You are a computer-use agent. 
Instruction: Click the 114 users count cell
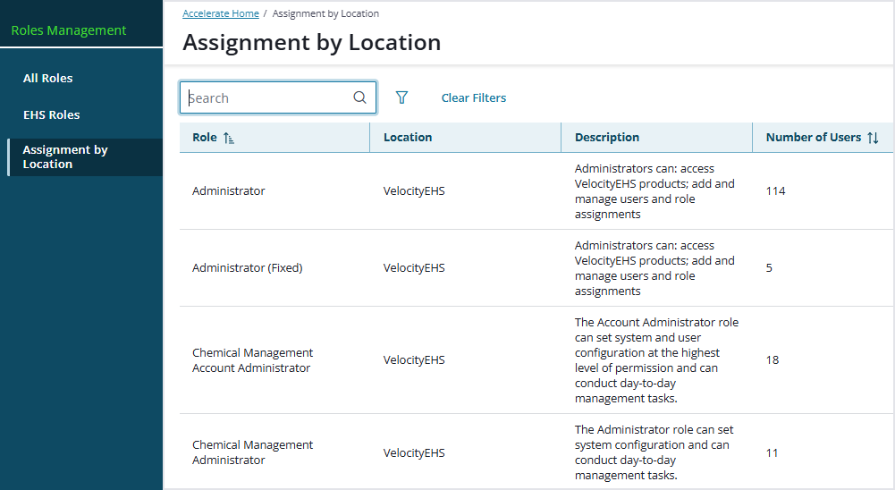click(776, 190)
